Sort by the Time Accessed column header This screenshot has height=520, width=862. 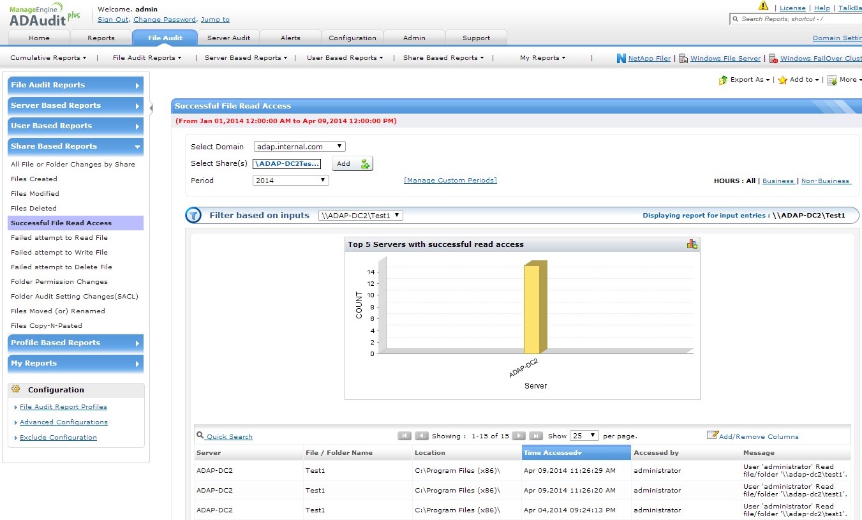click(576, 453)
